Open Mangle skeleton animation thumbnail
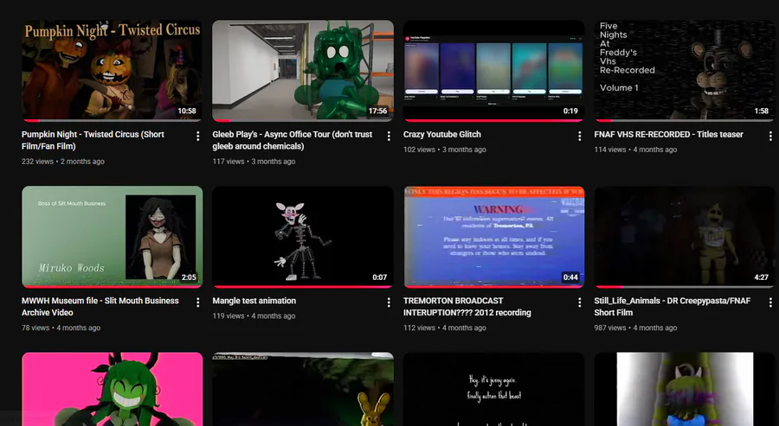 [x=303, y=237]
